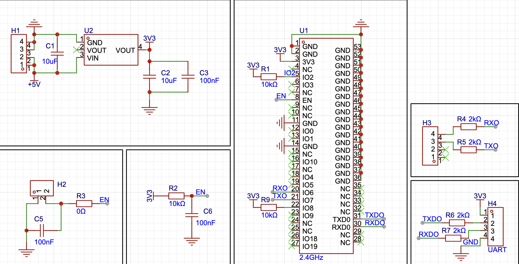Click the R7 2kΩ resistor symbol
519x264 pixels.
[x=453, y=238]
